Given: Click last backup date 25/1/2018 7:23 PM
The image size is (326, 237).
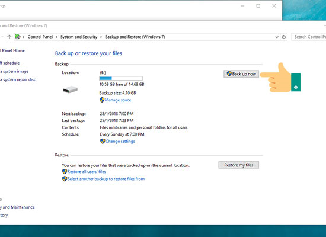Looking at the screenshot, I should tap(117, 120).
